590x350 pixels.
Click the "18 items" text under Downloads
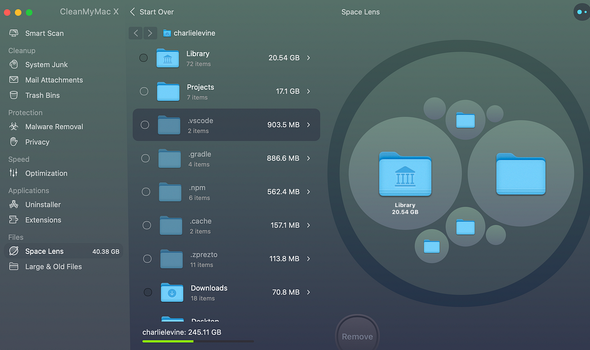(203, 299)
